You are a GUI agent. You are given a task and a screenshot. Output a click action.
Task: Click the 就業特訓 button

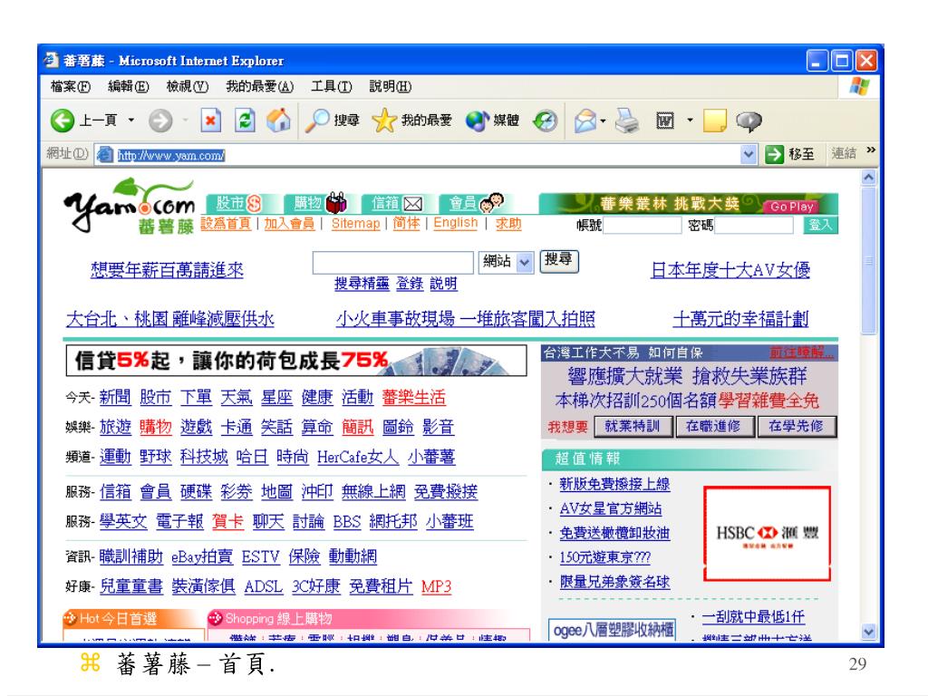(633, 426)
